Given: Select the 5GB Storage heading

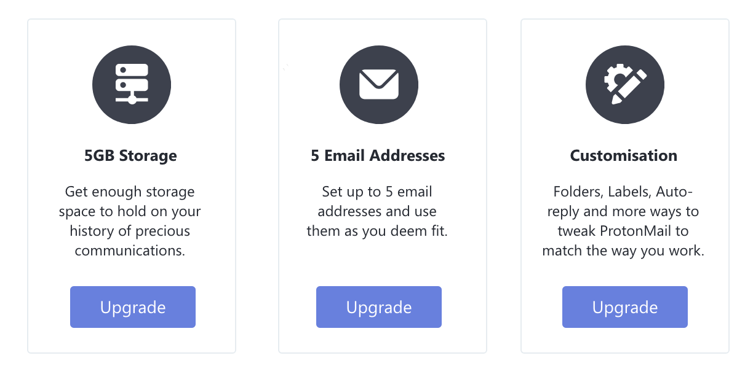Looking at the screenshot, I should (130, 155).
